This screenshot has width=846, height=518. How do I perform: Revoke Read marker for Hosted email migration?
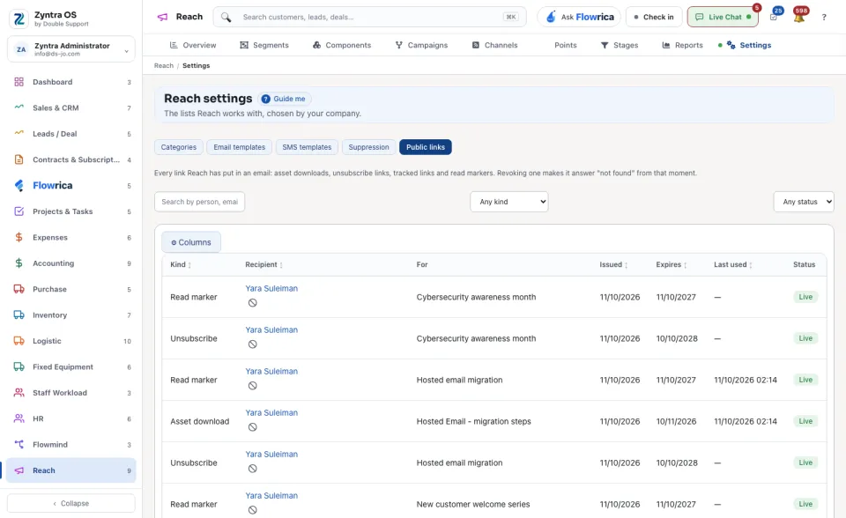click(253, 386)
